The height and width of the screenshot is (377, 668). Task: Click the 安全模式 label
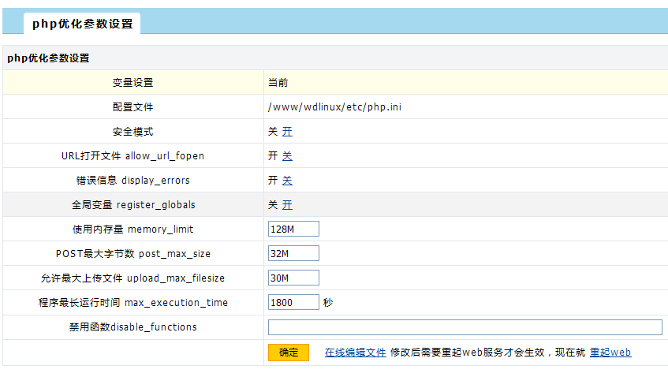[133, 132]
